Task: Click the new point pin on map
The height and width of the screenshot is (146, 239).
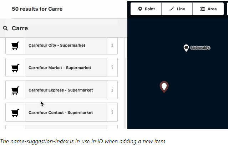Action: coord(164,87)
